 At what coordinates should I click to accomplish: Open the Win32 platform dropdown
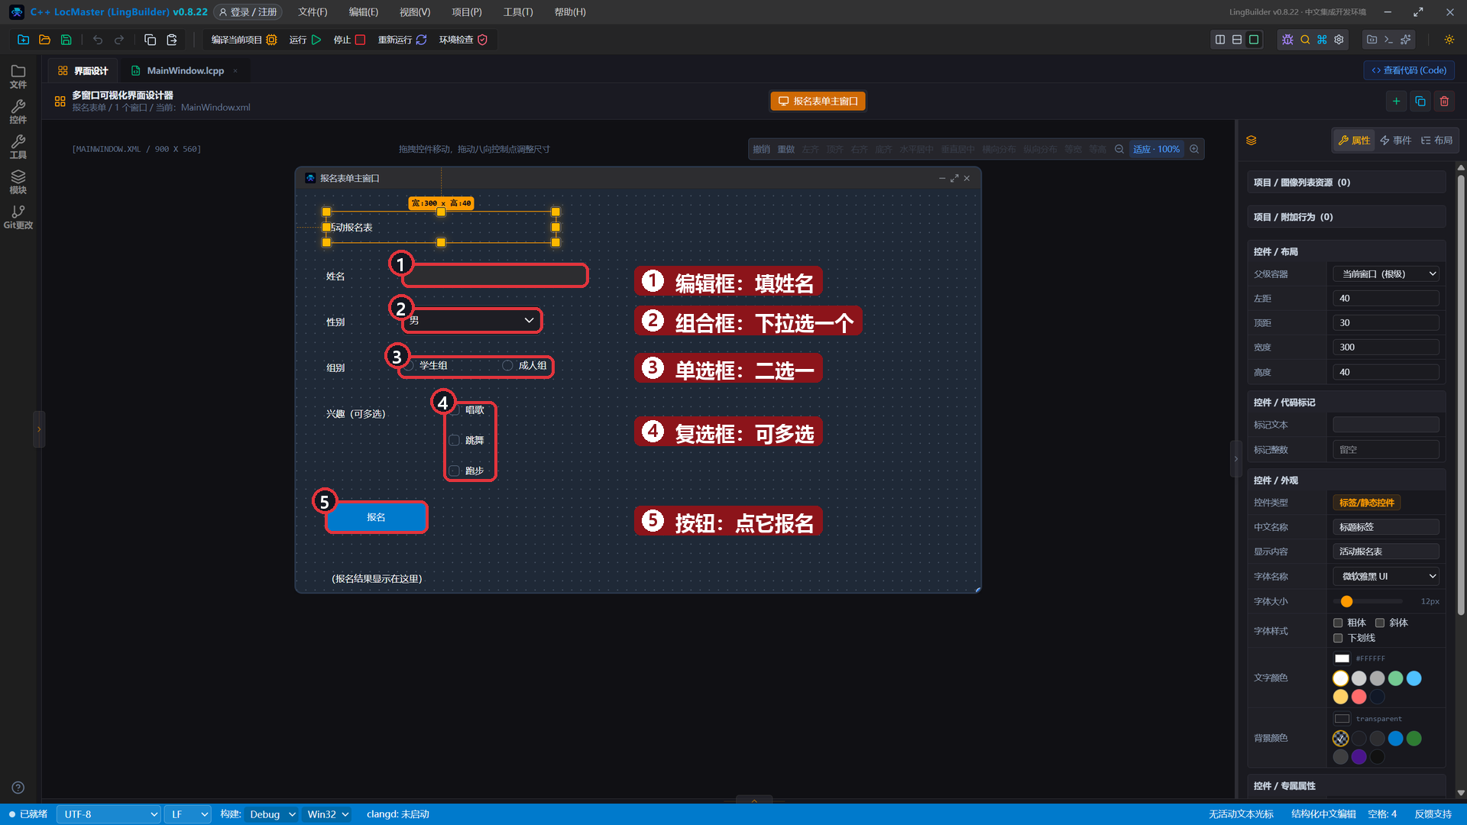click(328, 814)
